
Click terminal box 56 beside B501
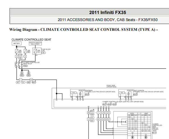point(88,113)
